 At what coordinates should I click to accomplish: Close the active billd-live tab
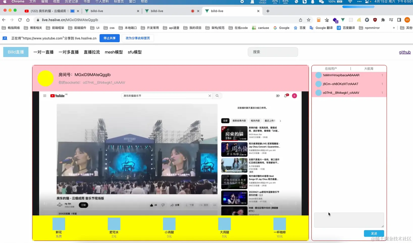pos(258,11)
